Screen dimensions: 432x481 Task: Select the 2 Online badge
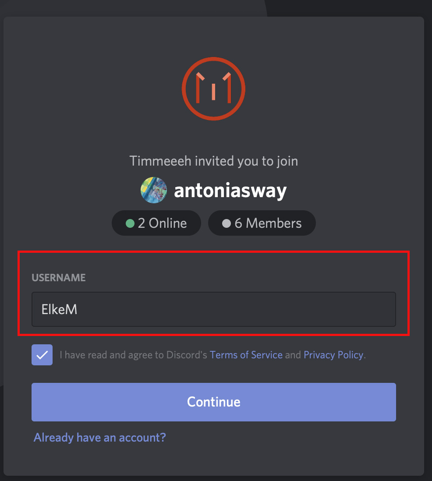coord(156,223)
